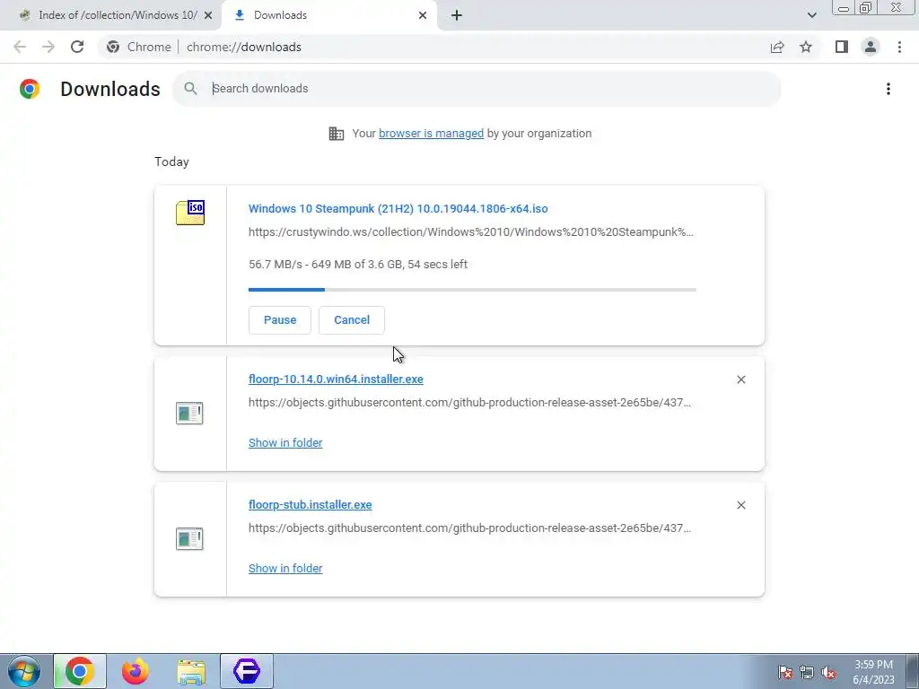
Task: Show floorp-10.14.0.win64.installer.exe in folder
Action: click(x=285, y=443)
